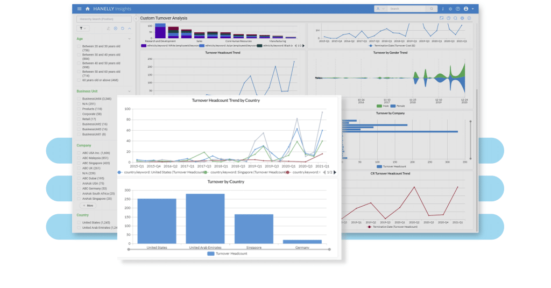Image resolution: width=551 pixels, height=288 pixels.
Task: Click the Turnover by Company vertical scrollbar
Action: pyautogui.click(x=470, y=140)
